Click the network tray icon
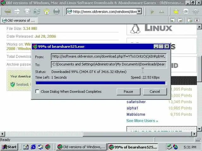202x151 pixels. pyautogui.click(x=169, y=147)
